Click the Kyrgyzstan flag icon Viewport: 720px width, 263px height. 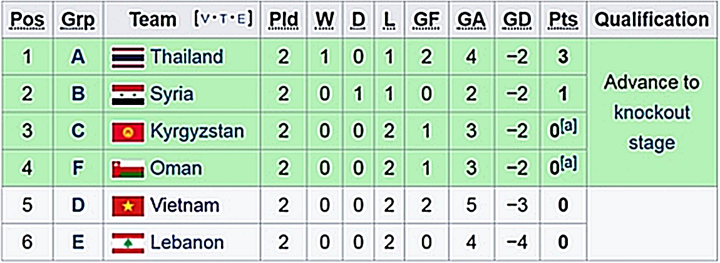coord(128,132)
